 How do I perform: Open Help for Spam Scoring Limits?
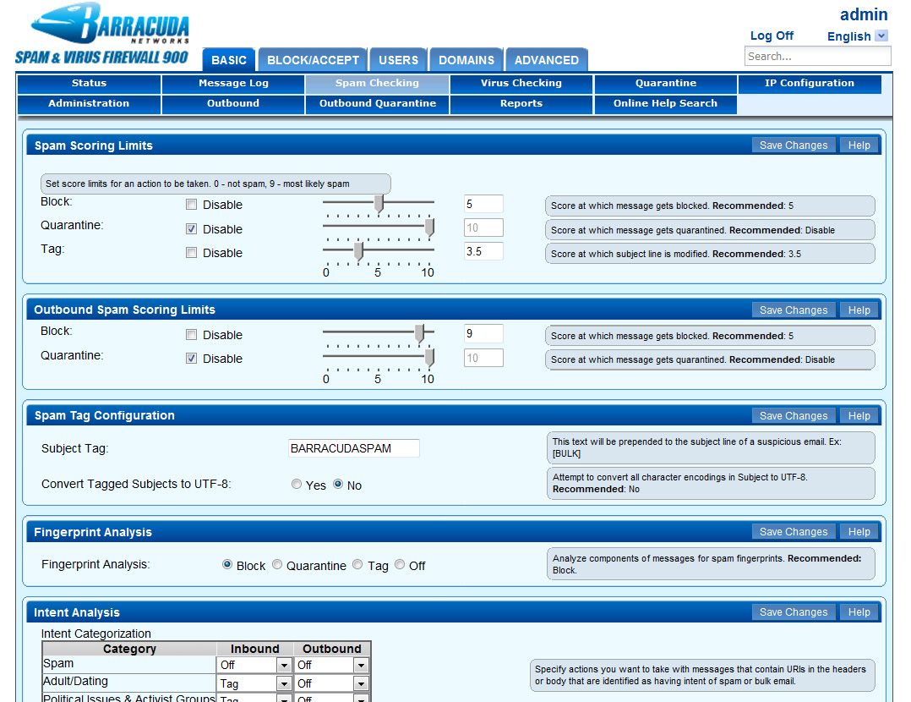(x=859, y=145)
